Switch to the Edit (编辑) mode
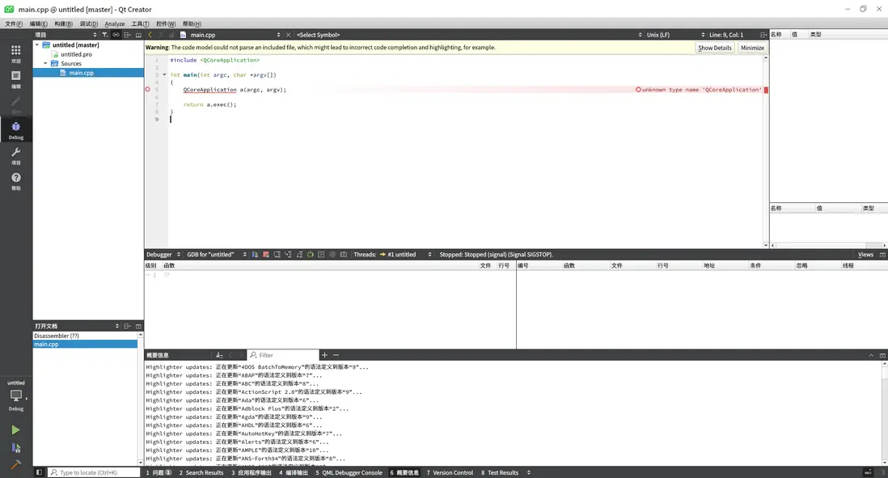Image resolution: width=888 pixels, height=478 pixels. [16, 79]
